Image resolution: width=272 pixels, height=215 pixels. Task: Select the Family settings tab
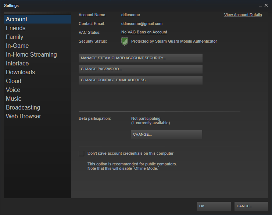click(15, 37)
